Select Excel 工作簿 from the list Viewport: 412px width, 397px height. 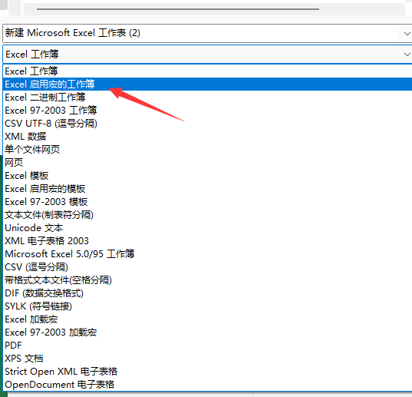point(208,71)
